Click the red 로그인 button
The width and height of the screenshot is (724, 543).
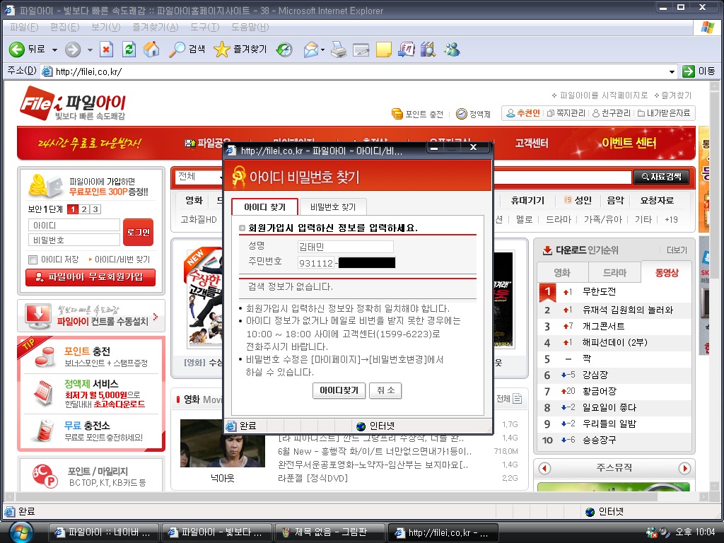pyautogui.click(x=138, y=232)
